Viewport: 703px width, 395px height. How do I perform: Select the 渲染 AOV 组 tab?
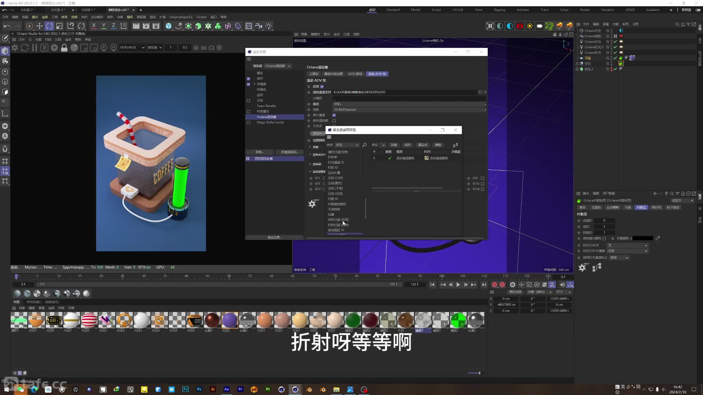coord(377,74)
